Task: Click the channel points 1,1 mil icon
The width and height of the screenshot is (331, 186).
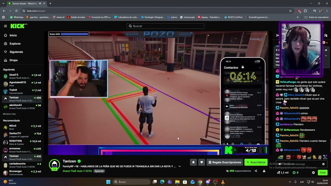Action: 283,173
